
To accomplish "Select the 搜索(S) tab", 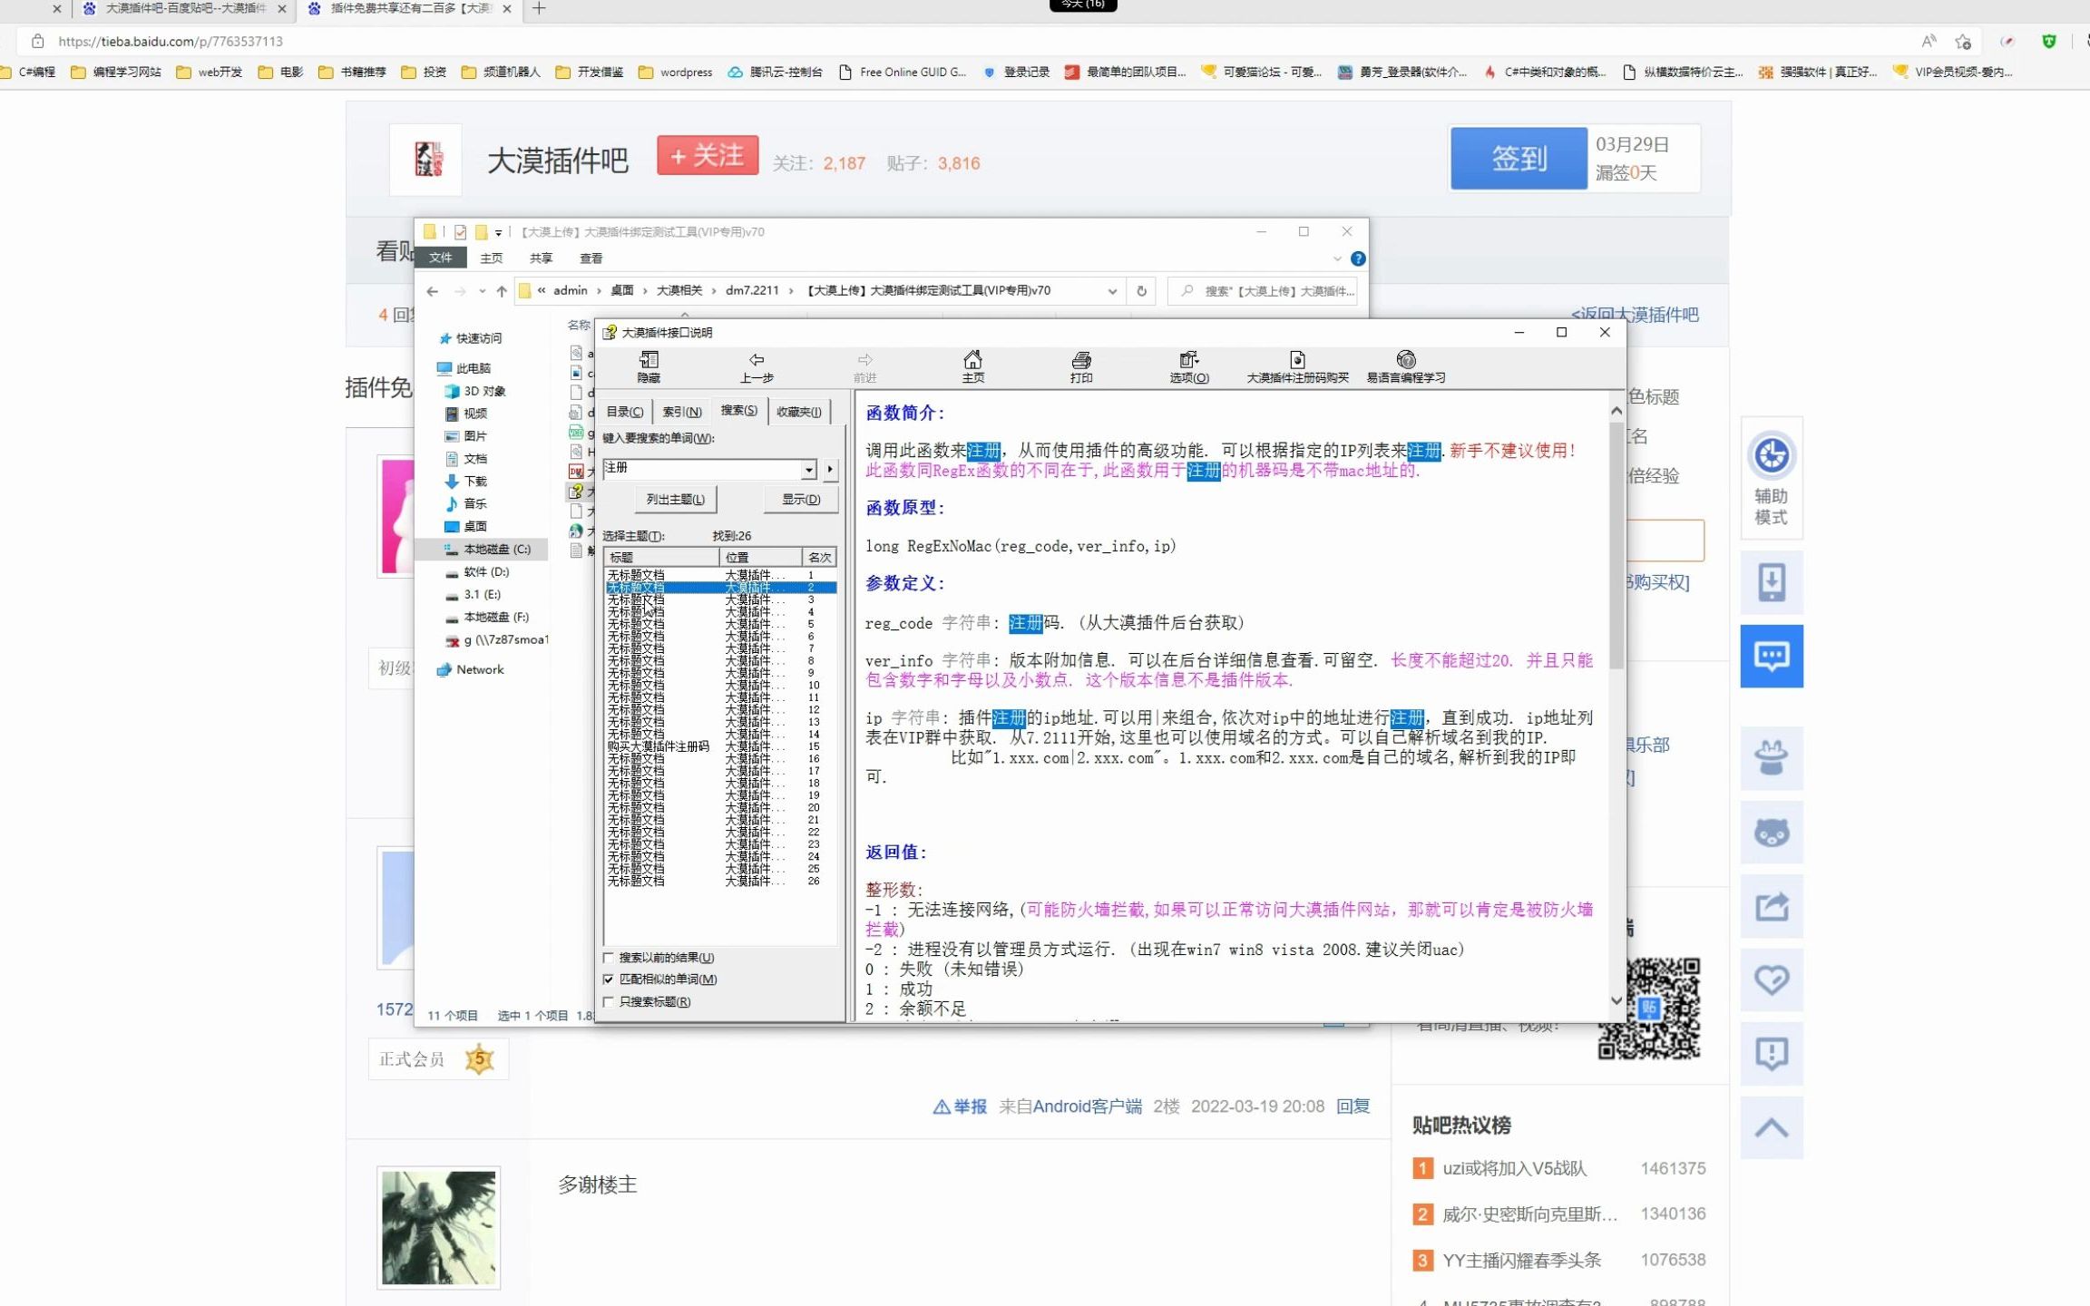I will tap(739, 411).
